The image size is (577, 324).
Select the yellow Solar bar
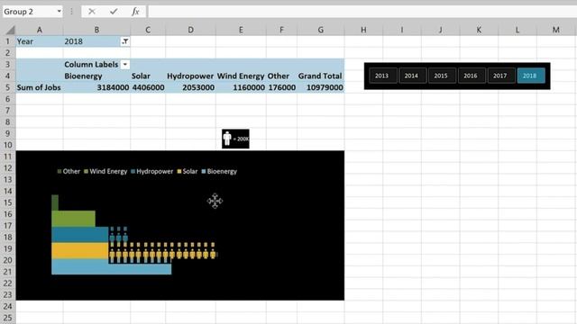click(80, 251)
